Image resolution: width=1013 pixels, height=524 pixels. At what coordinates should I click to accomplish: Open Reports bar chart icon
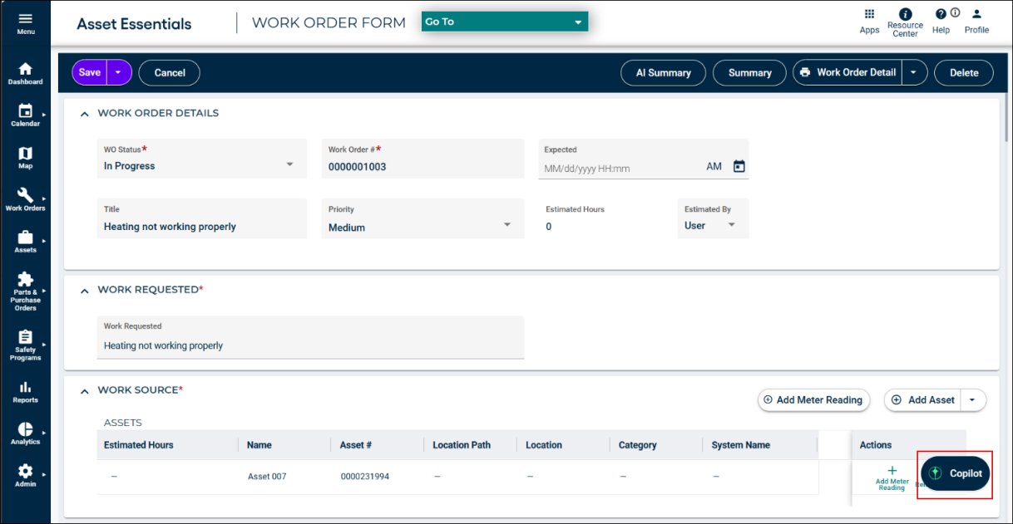coord(25,387)
